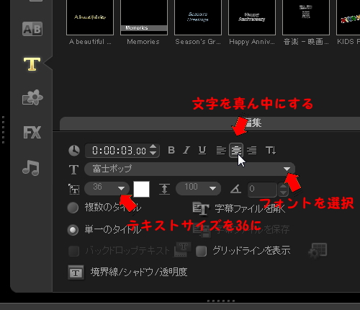Open the Graphic library flower icon
Image resolution: width=360 pixels, height=310 pixels.
pyautogui.click(x=32, y=97)
